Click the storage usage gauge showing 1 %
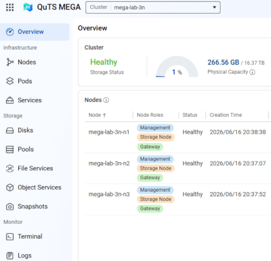 click(x=177, y=67)
